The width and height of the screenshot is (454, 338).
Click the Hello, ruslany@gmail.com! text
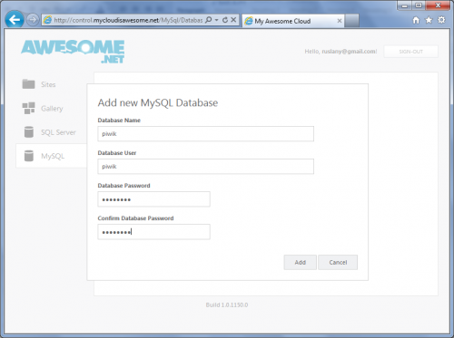tap(340, 52)
